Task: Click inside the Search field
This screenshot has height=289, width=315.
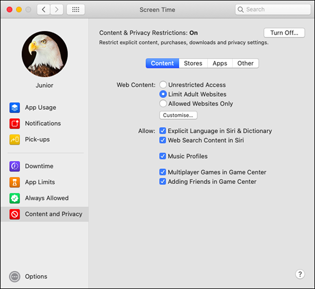Action: tap(273, 9)
